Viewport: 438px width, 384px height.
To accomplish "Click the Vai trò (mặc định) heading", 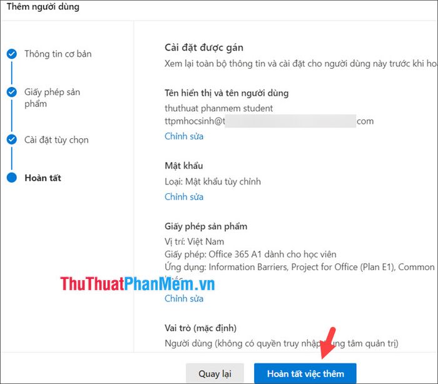I will pyautogui.click(x=201, y=328).
